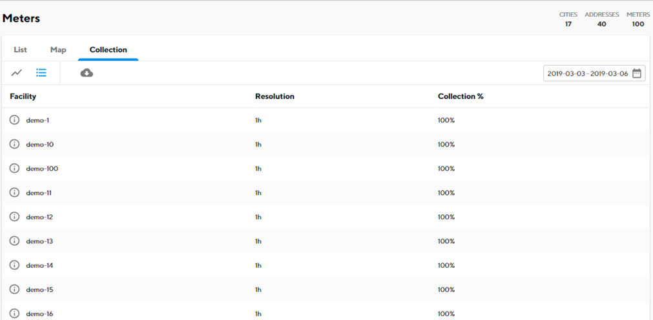Select the list view icon
Viewport: 653px width, 320px height.
click(x=41, y=73)
